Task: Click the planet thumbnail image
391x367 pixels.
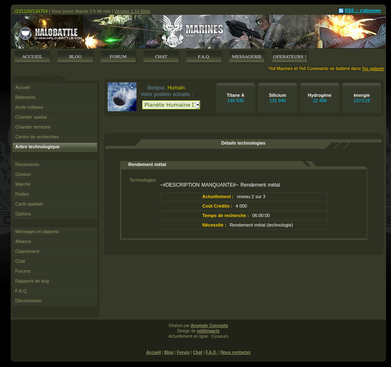Action: [x=122, y=97]
